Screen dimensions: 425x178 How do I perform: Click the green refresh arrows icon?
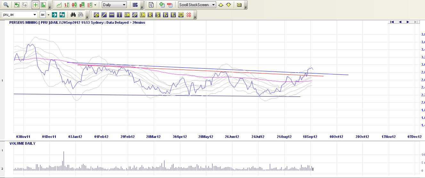[62, 14]
